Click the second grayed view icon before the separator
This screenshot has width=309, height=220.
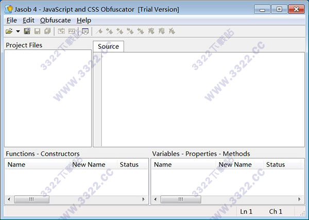[x=72, y=31]
